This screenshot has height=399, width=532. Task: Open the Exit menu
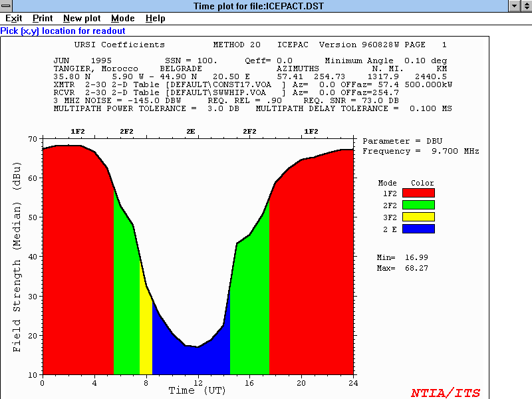tap(13, 19)
